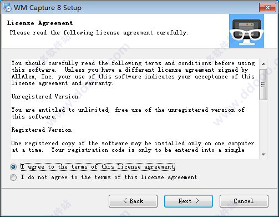The width and height of the screenshot is (279, 217).
Task: Click the installer icon in the title bar
Action: click(x=7, y=8)
